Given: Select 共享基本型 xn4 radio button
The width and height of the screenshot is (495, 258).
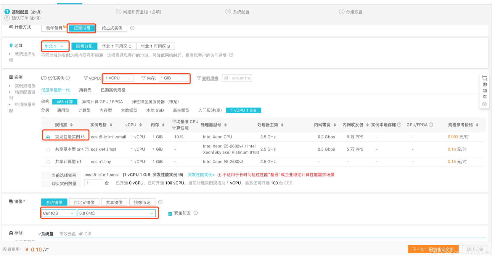Looking at the screenshot, I should click(48, 150).
